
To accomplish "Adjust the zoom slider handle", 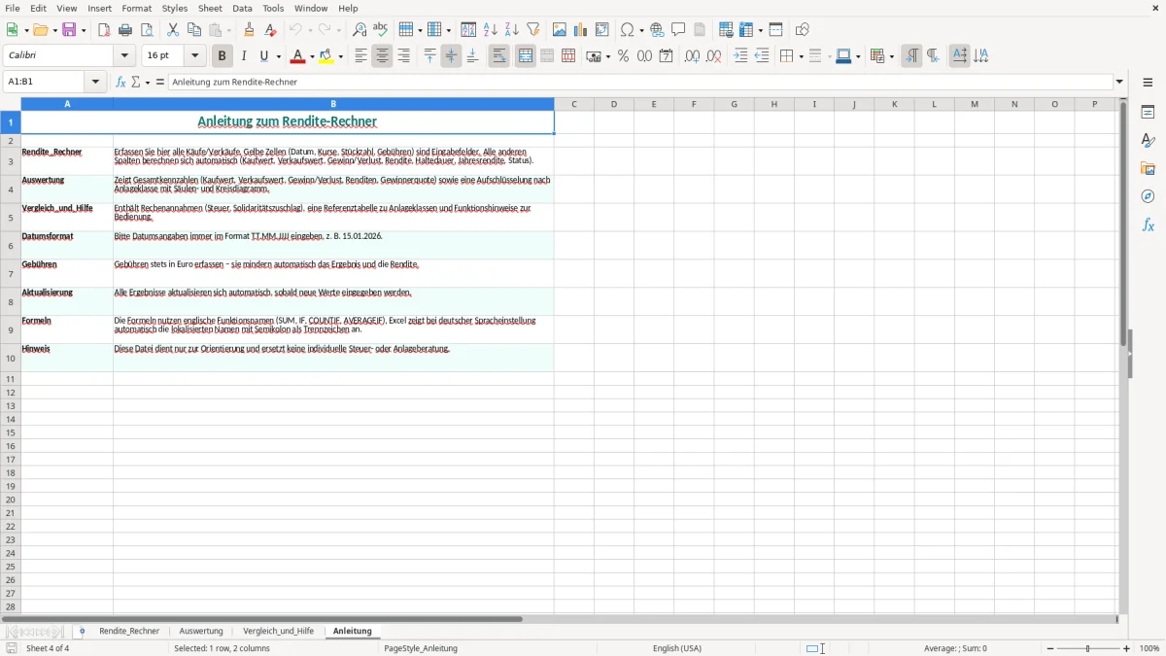I will pyautogui.click(x=1088, y=648).
